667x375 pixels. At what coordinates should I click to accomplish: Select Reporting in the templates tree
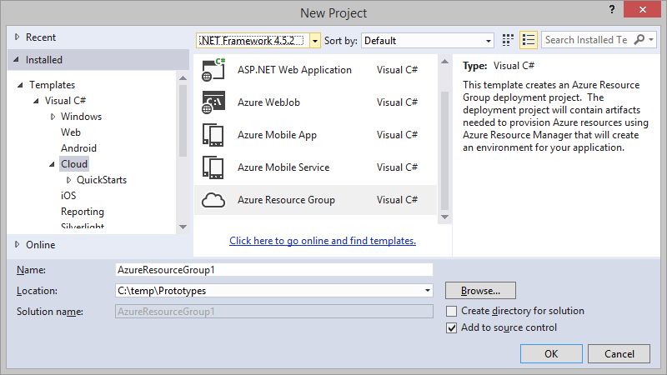pos(83,212)
